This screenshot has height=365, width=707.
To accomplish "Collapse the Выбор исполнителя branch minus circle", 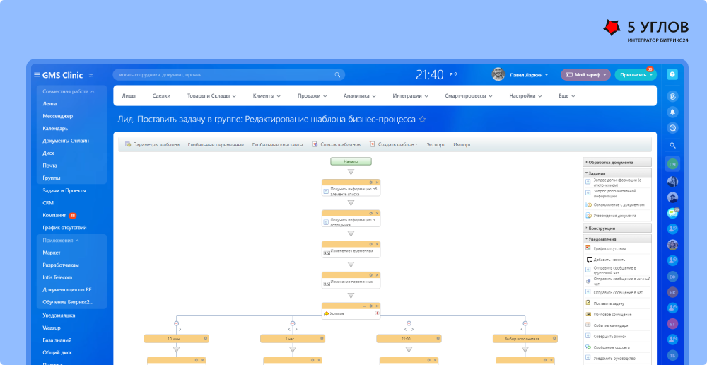I will tap(524, 323).
